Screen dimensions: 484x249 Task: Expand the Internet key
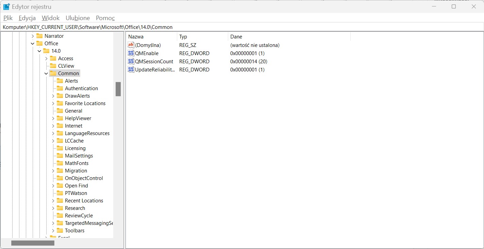click(53, 126)
